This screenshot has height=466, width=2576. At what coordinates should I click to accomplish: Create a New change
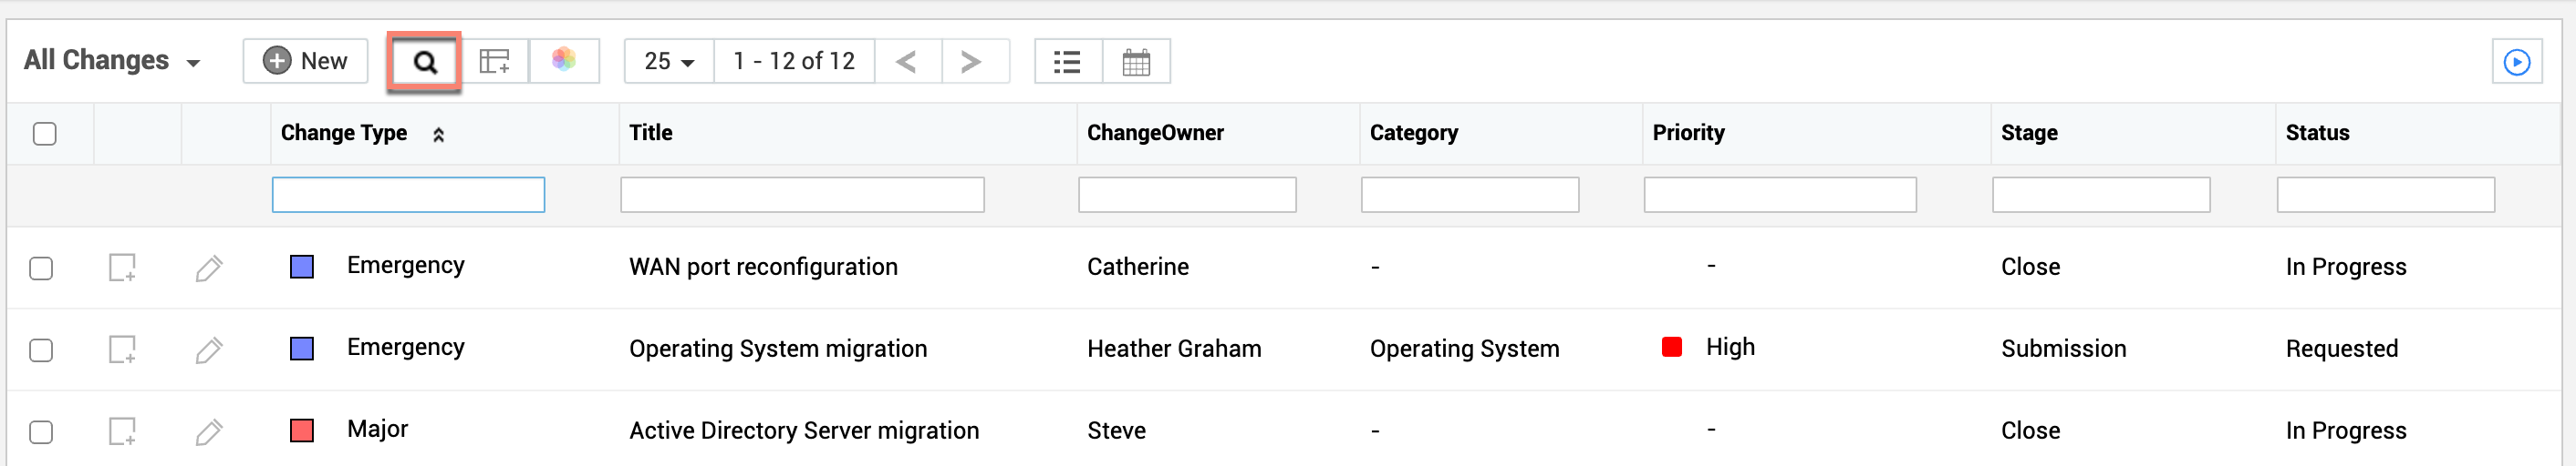(305, 62)
